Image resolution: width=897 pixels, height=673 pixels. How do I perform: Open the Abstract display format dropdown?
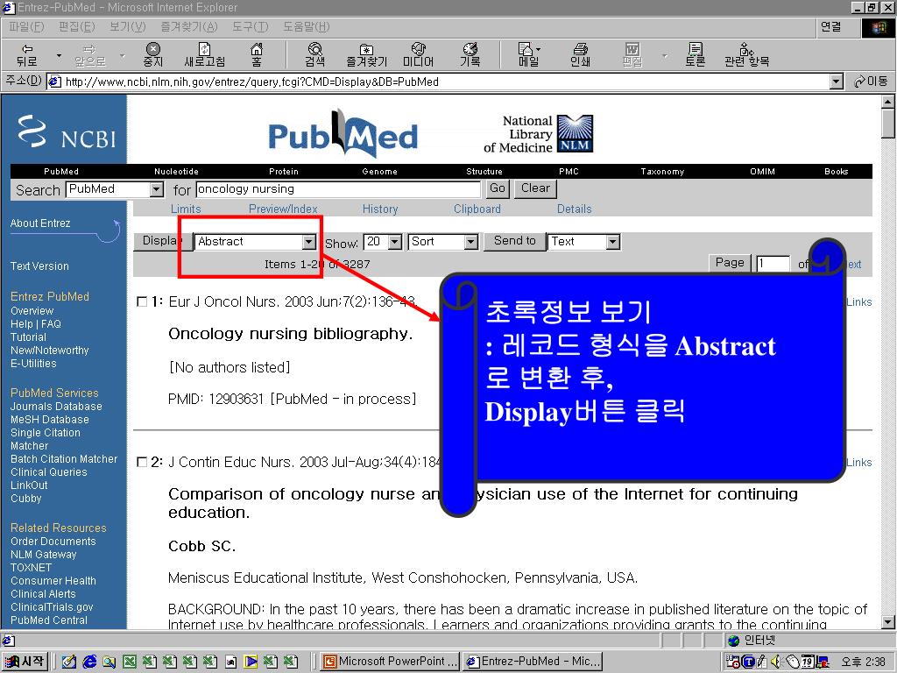tap(309, 242)
